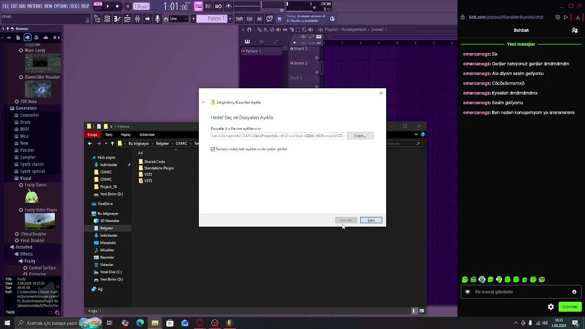The image size is (585, 329).
Task: Open the HELP menu
Action: (x=85, y=6)
